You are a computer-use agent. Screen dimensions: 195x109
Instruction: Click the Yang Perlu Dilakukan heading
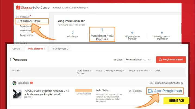pos(71,21)
